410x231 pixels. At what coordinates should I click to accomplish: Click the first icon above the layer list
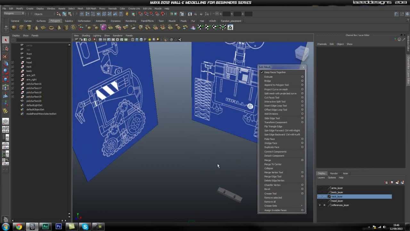tap(386, 182)
